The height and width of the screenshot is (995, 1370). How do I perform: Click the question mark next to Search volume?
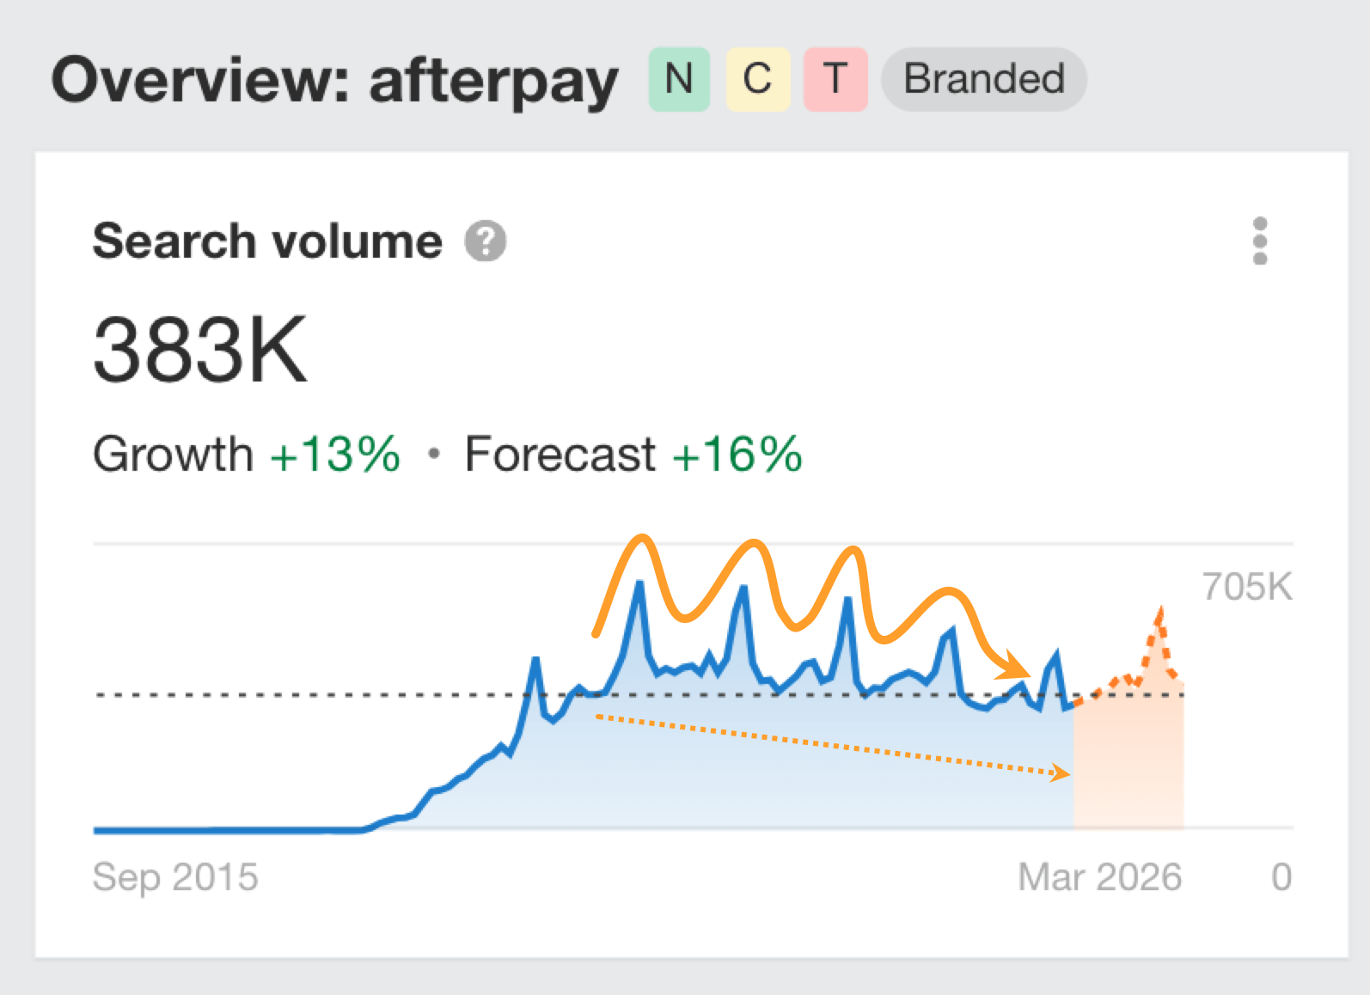(484, 242)
